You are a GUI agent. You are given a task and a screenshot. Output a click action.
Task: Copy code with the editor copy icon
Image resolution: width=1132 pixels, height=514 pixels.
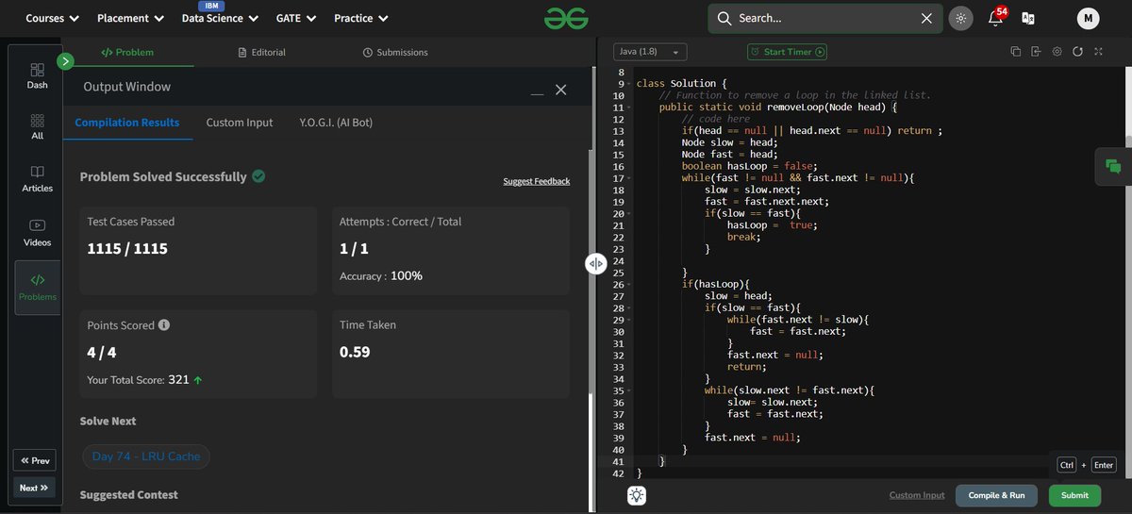[x=1016, y=52]
